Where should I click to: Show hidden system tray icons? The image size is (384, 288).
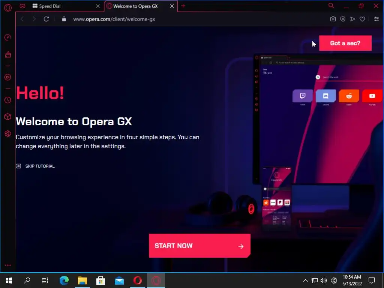[305, 280]
